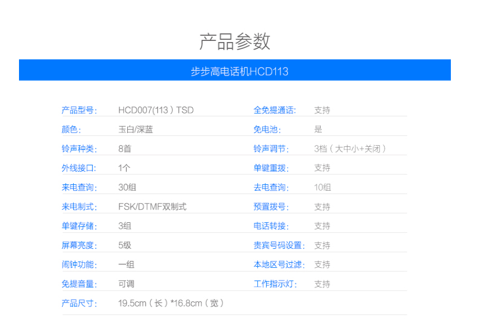The width and height of the screenshot is (490, 322).
Task: Select the 本地区号过滤 label
Action: 279,265
